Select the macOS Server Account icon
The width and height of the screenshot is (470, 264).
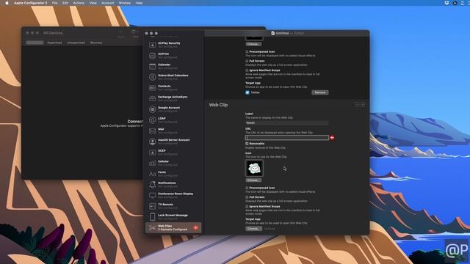(152, 142)
